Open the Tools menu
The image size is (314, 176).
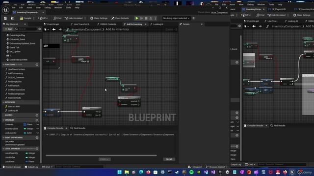pyautogui.click(x=68, y=8)
